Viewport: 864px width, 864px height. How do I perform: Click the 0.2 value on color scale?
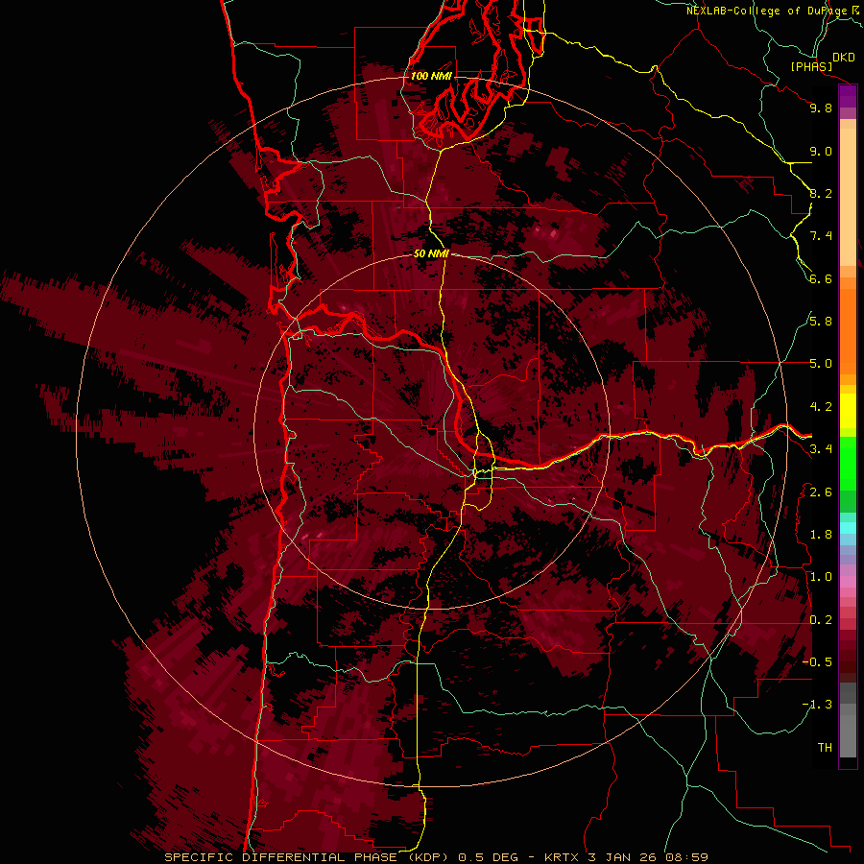[821, 620]
